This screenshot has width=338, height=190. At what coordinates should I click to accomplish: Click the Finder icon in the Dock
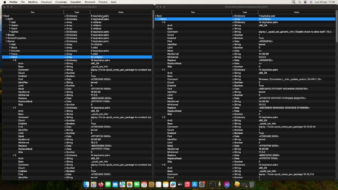pos(87,185)
